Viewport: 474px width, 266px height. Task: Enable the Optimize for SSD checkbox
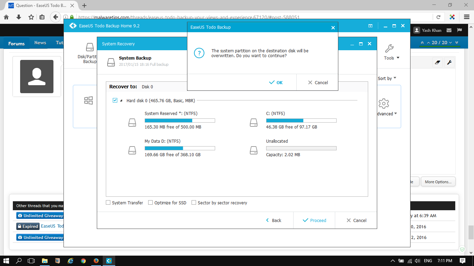tap(151, 203)
